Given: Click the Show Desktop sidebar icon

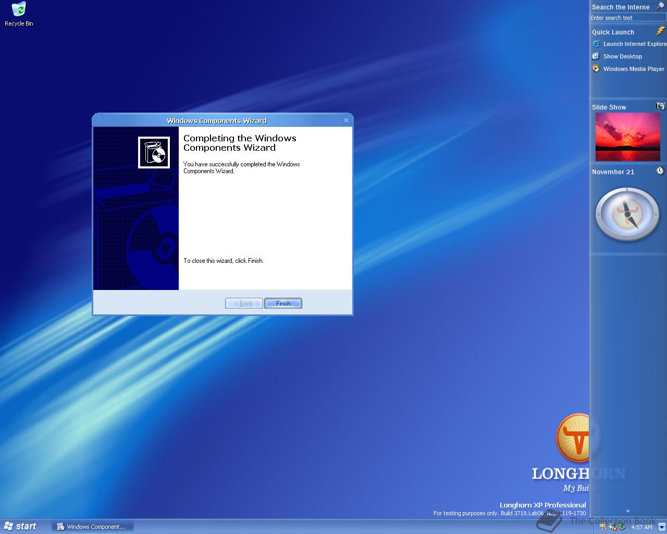Looking at the screenshot, I should pyautogui.click(x=596, y=56).
